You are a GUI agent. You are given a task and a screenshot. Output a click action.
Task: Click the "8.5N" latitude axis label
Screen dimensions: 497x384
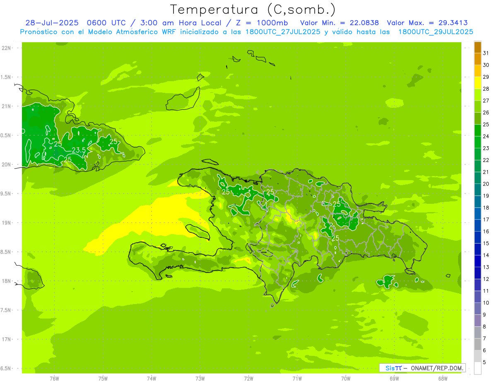(6, 252)
